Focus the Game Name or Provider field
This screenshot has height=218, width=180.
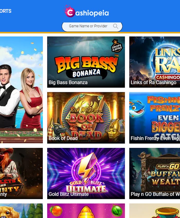92,26
